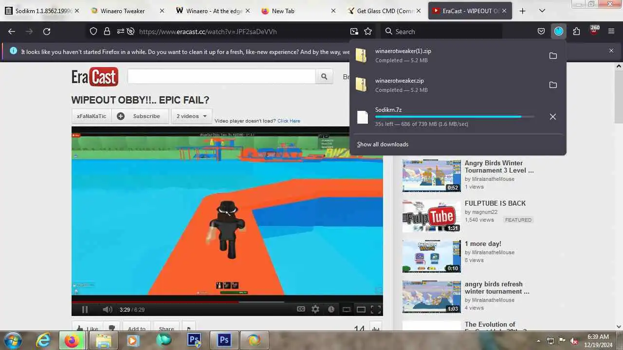Switch to Get Glass CMD tab
The height and width of the screenshot is (350, 623).
click(385, 11)
